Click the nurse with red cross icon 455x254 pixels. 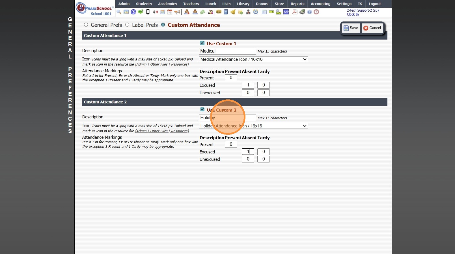click(187, 12)
